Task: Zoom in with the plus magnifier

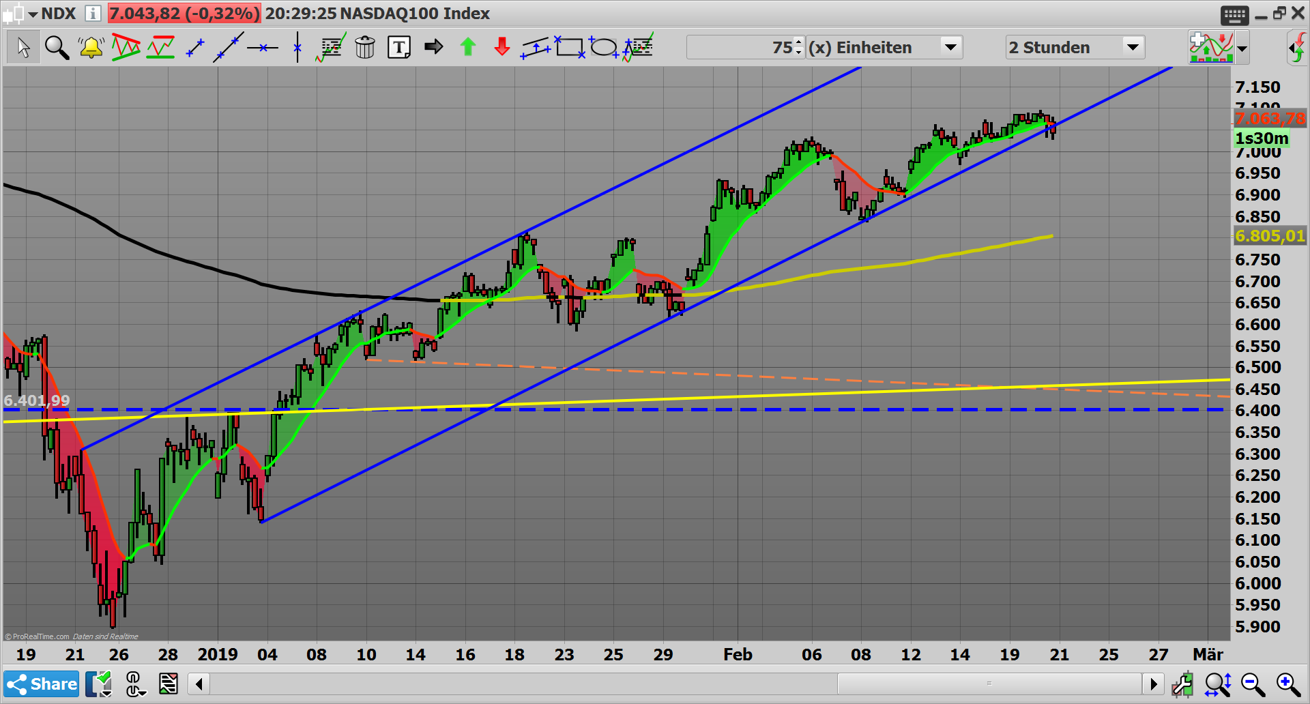Action: tap(1288, 684)
